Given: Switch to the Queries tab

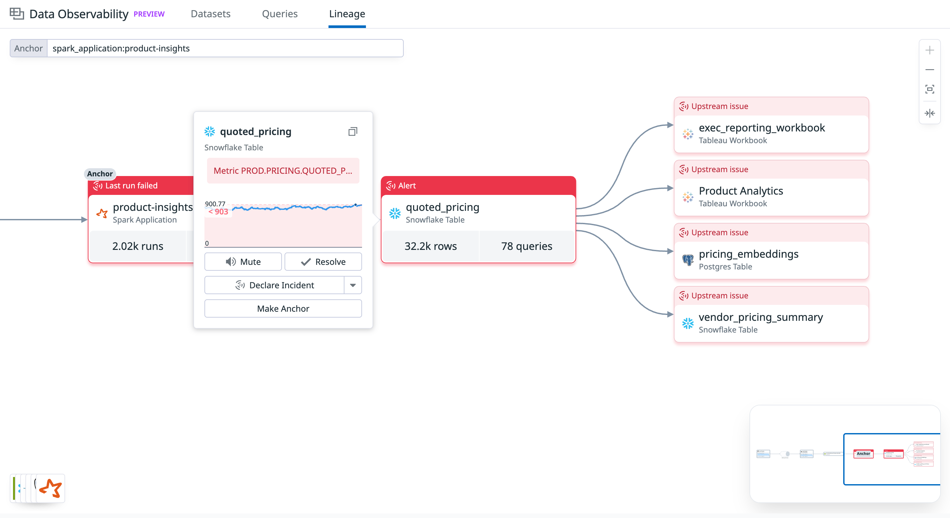Looking at the screenshot, I should point(280,14).
